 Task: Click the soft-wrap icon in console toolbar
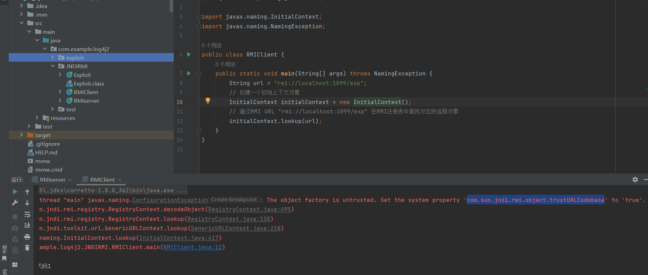pyautogui.click(x=27, y=215)
